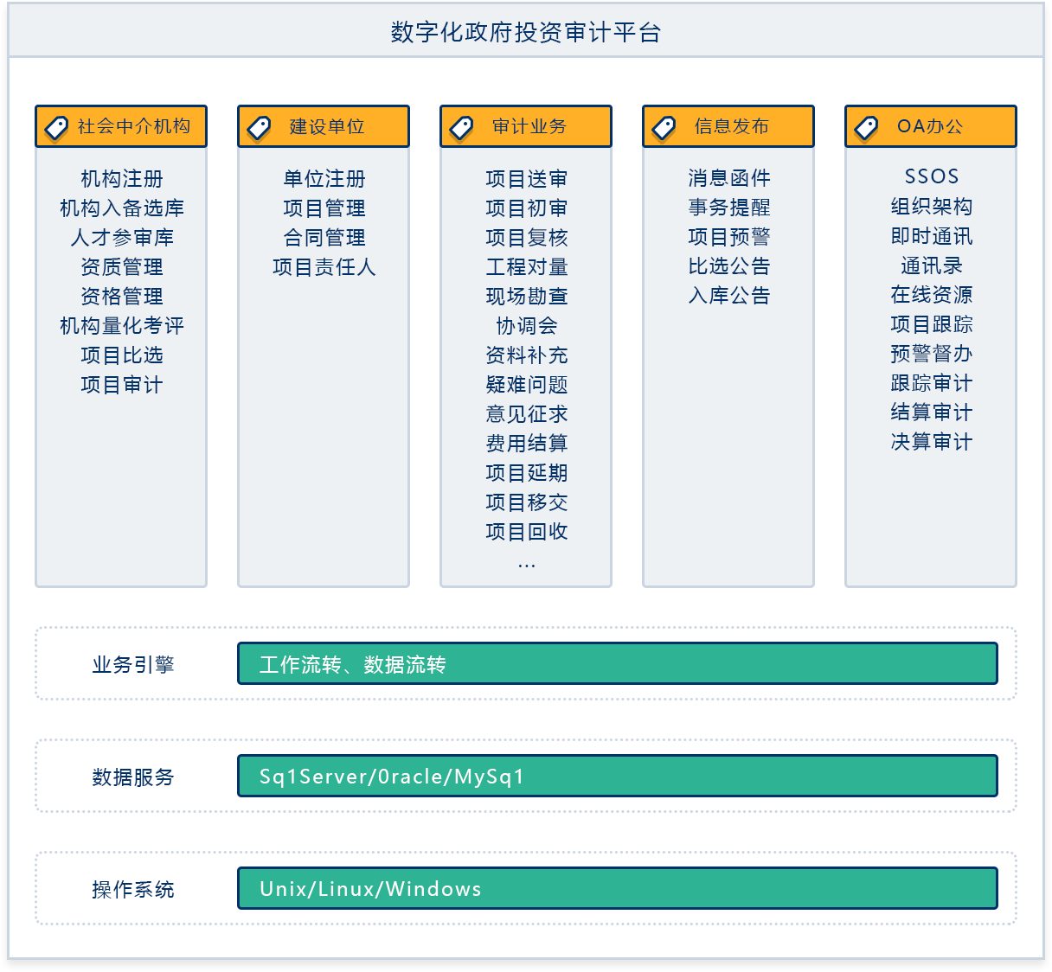Open 资料补充 item
Screen dimensions: 1052x972
(527, 355)
